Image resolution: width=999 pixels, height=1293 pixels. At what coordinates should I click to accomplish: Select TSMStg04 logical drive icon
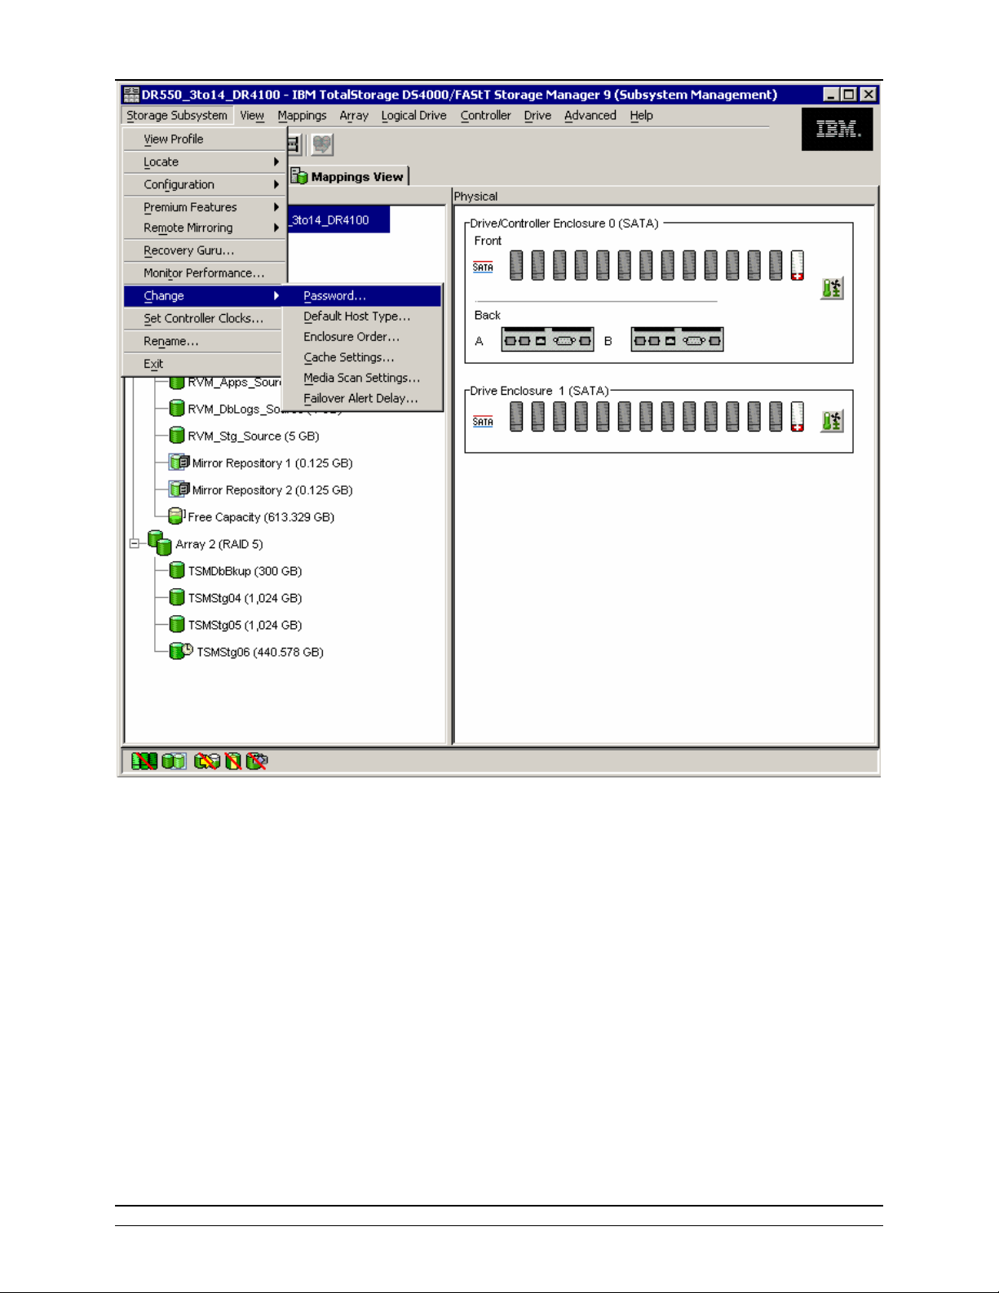(176, 597)
